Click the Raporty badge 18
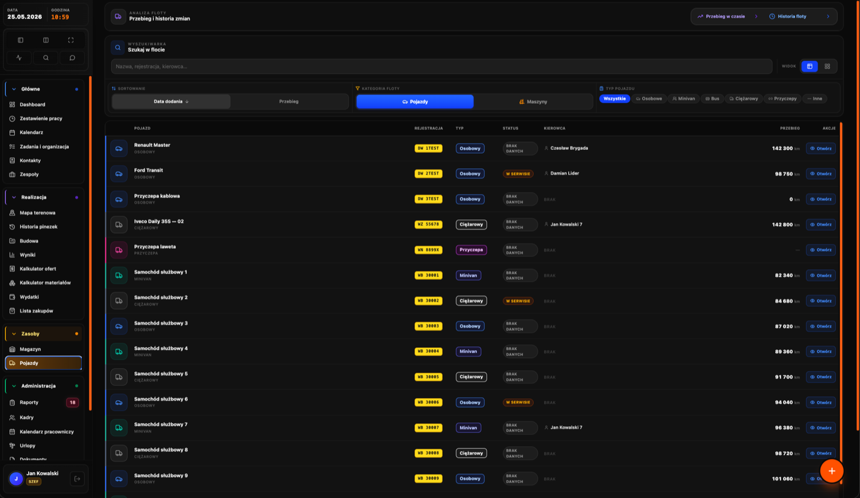860x498 pixels. click(72, 403)
